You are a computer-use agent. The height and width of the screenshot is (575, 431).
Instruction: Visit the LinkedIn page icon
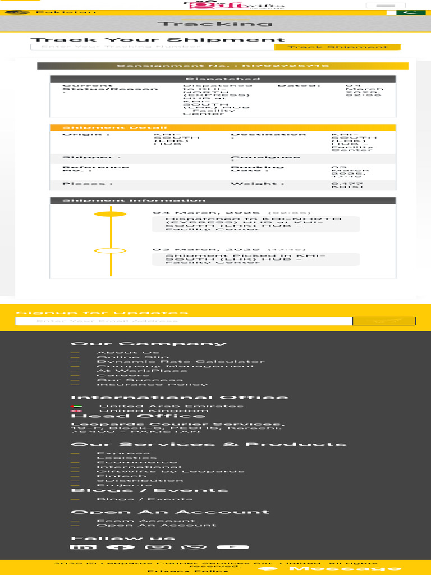tap(83, 547)
